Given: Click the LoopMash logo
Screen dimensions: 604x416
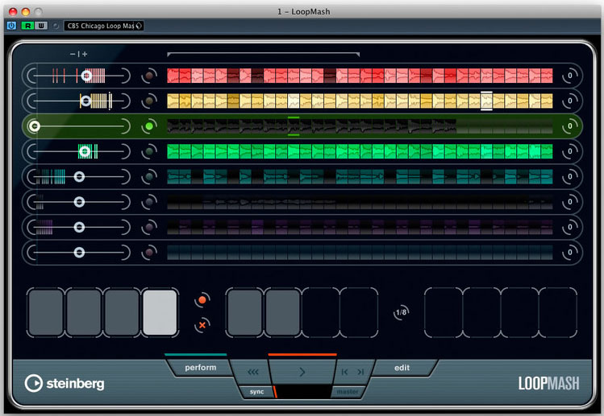Looking at the screenshot, I should pyautogui.click(x=548, y=383).
